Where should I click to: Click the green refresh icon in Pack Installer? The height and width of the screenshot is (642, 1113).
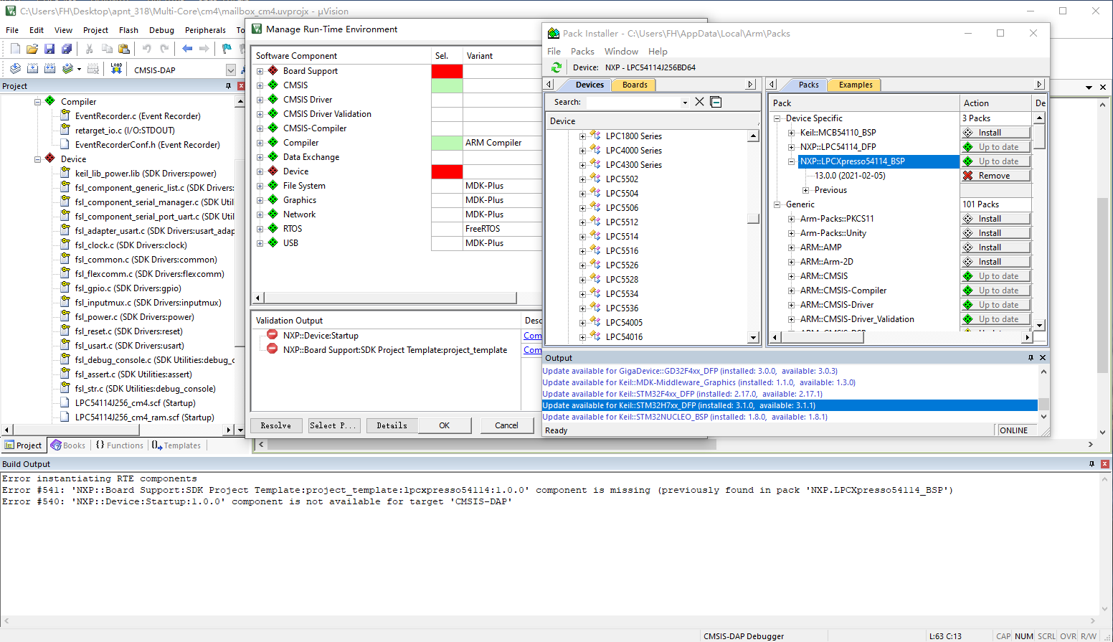point(556,67)
